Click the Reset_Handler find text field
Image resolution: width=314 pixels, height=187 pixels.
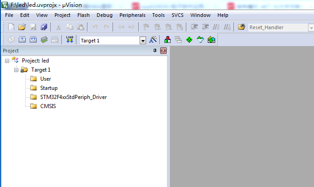click(x=277, y=27)
